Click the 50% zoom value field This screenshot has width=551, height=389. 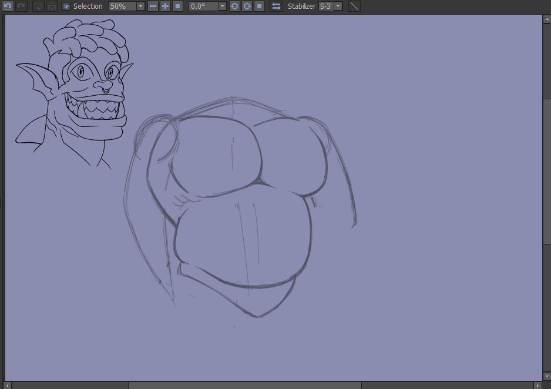(122, 6)
